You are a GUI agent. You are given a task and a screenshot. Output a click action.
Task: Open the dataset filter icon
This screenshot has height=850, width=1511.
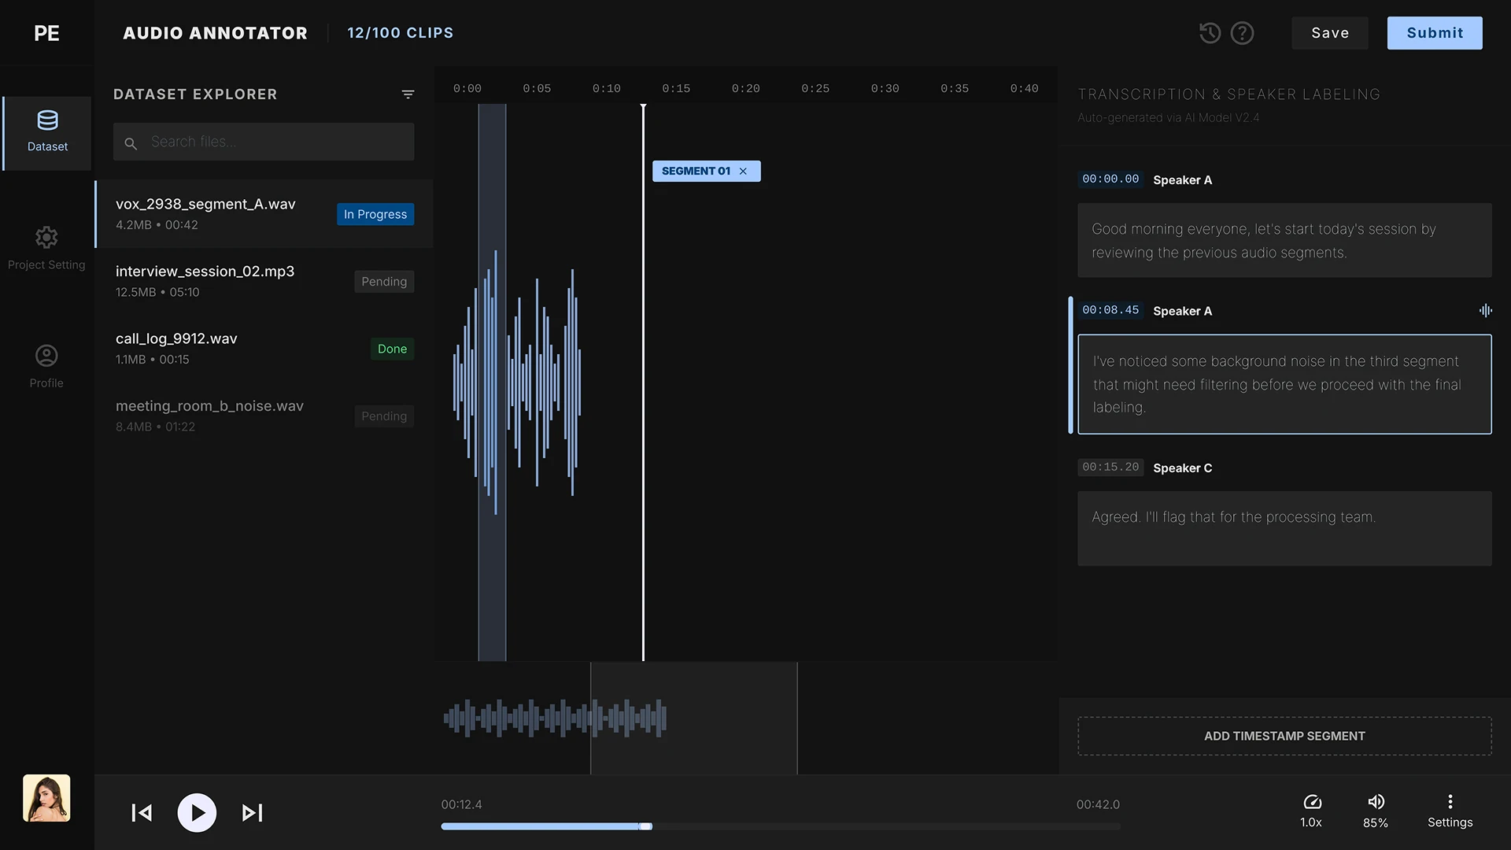click(408, 94)
